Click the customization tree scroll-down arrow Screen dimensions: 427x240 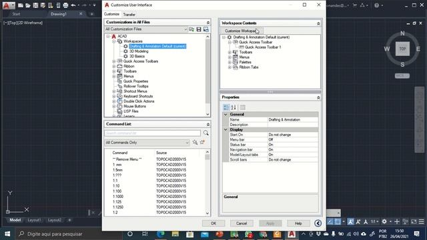[207, 115]
